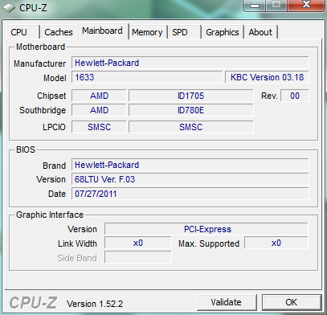327x315 pixels.
Task: Minimize the CPU-Z window
Action: click(255, 6)
